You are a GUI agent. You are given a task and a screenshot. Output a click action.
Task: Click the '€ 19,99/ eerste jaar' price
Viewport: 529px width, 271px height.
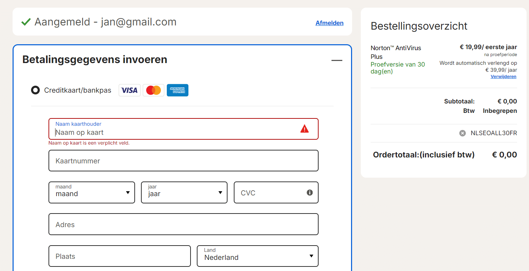[488, 47]
